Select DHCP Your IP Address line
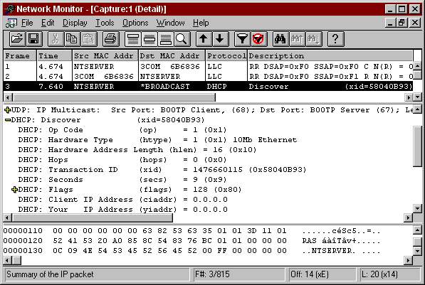The width and height of the screenshot is (425, 285). [x=122, y=210]
